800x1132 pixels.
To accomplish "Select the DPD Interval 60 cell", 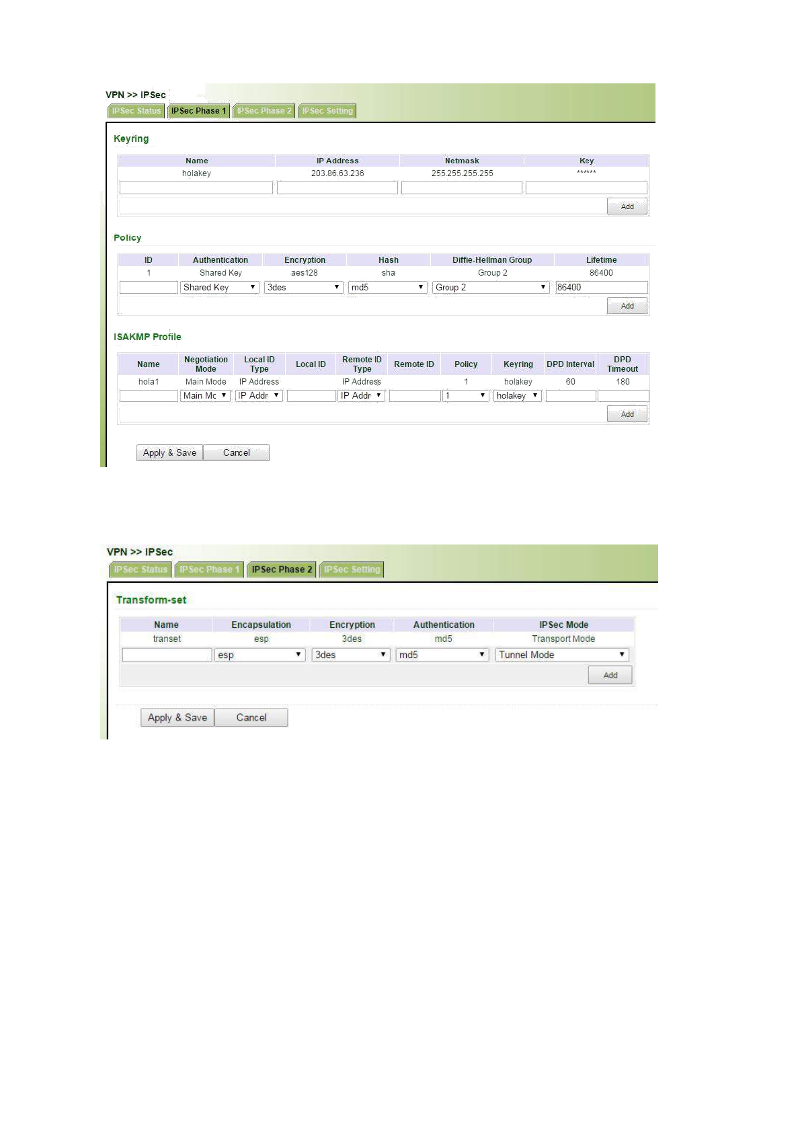I will point(571,382).
